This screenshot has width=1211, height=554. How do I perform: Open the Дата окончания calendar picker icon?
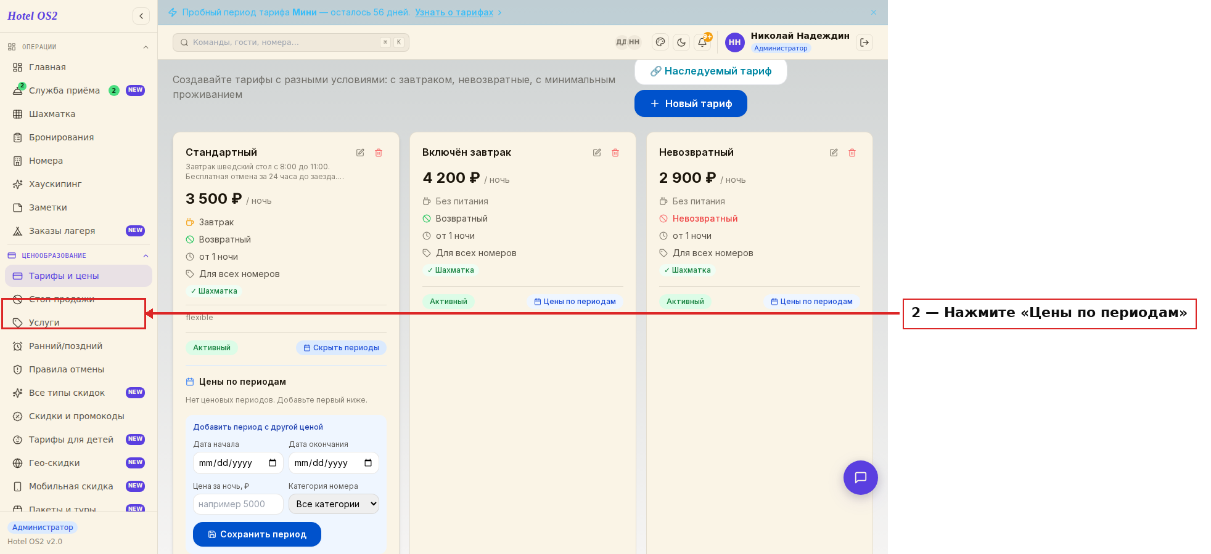(x=368, y=463)
